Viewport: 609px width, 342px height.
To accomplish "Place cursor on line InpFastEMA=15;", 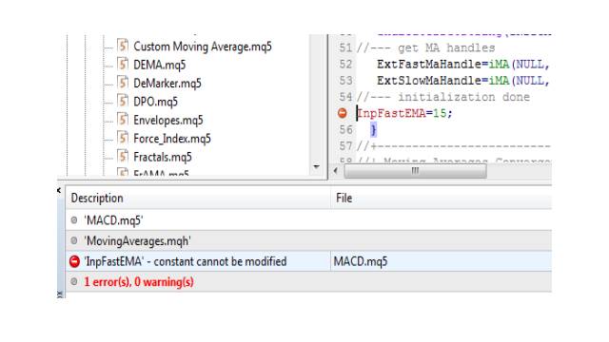I will [x=404, y=113].
